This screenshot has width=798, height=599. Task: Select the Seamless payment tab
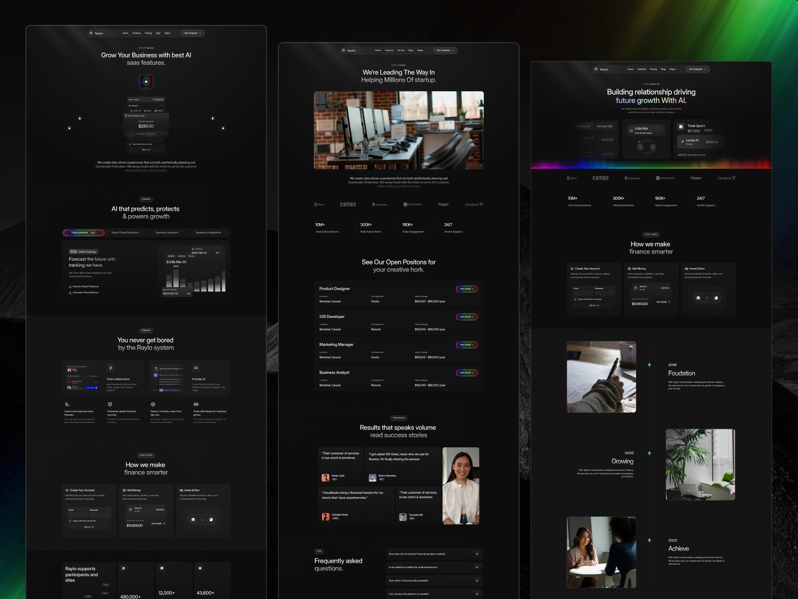pyautogui.click(x=167, y=233)
